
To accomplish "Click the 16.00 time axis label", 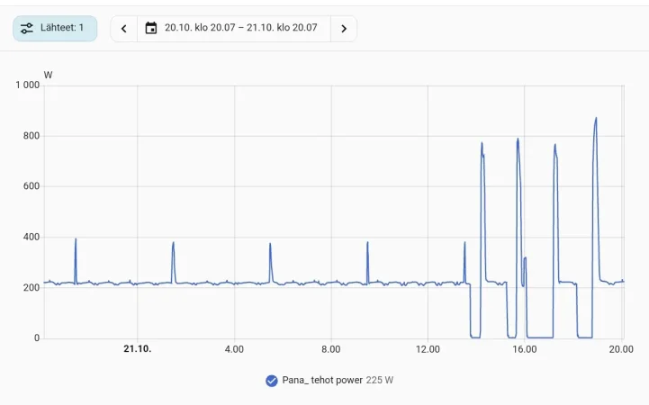I will [x=525, y=349].
